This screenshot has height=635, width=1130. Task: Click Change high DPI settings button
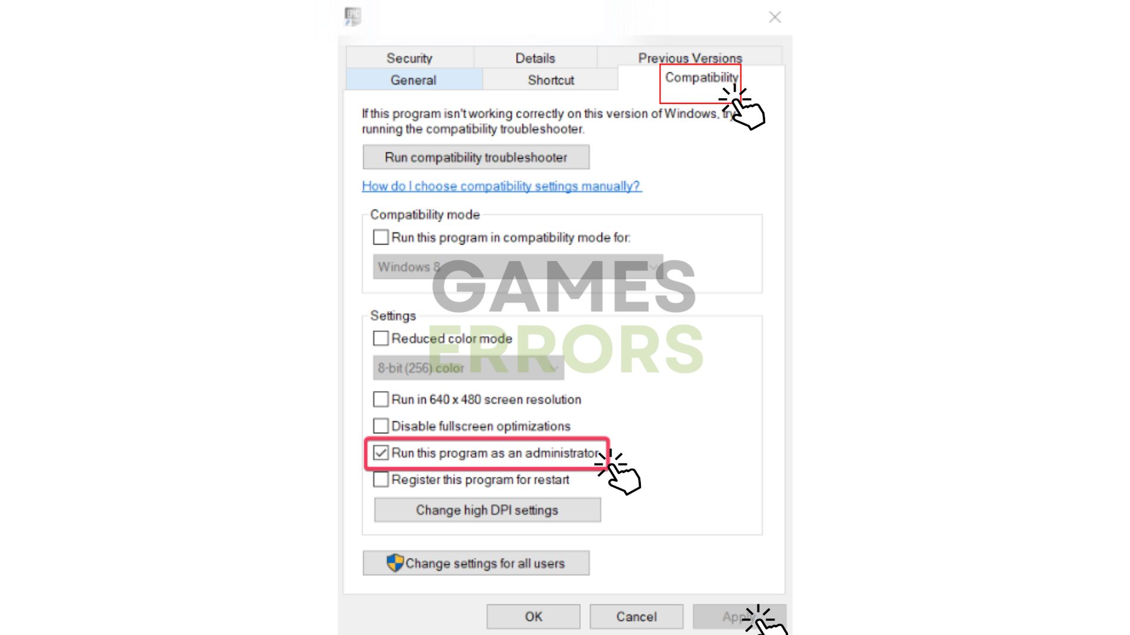487,510
